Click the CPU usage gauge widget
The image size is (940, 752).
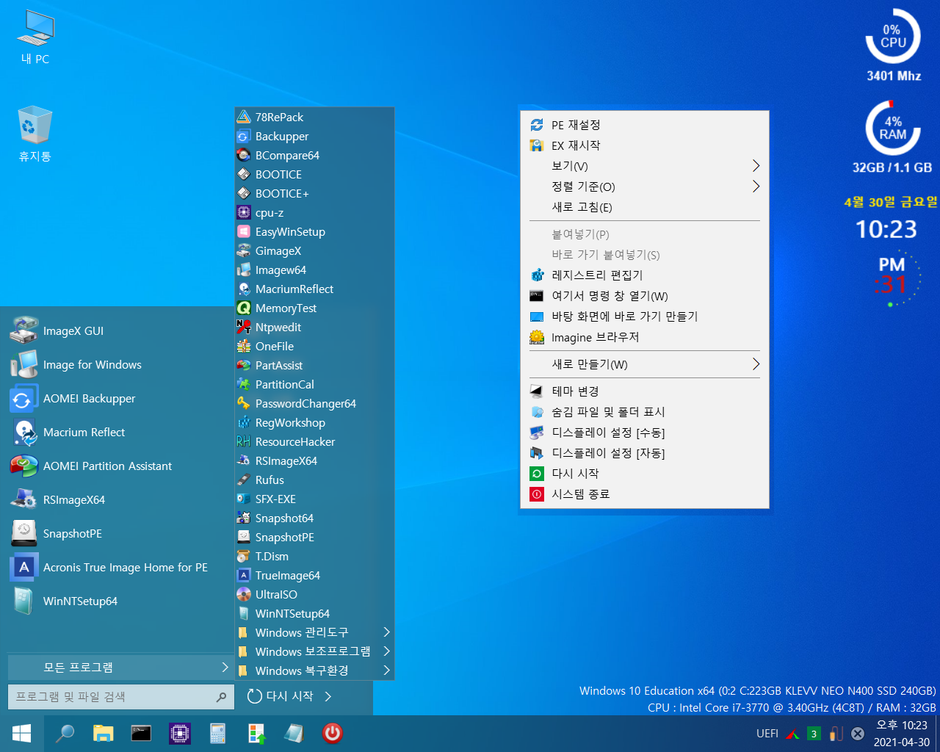coord(893,37)
